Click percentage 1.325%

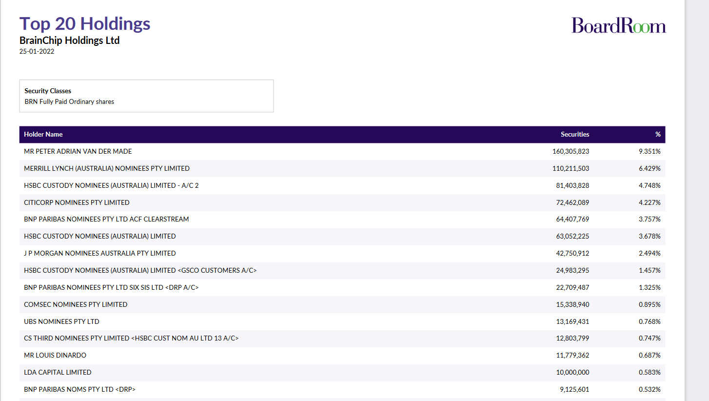(x=650, y=287)
